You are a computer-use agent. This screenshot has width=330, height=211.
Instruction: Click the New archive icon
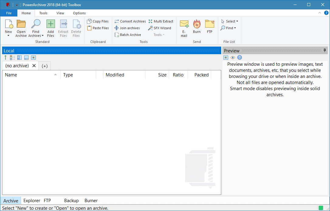coord(9,24)
